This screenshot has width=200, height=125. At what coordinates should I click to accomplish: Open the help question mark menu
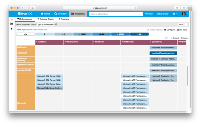[x=175, y=14]
